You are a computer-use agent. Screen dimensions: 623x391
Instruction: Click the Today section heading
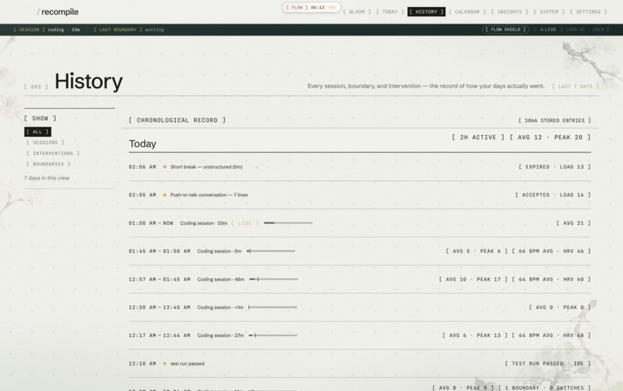(142, 144)
